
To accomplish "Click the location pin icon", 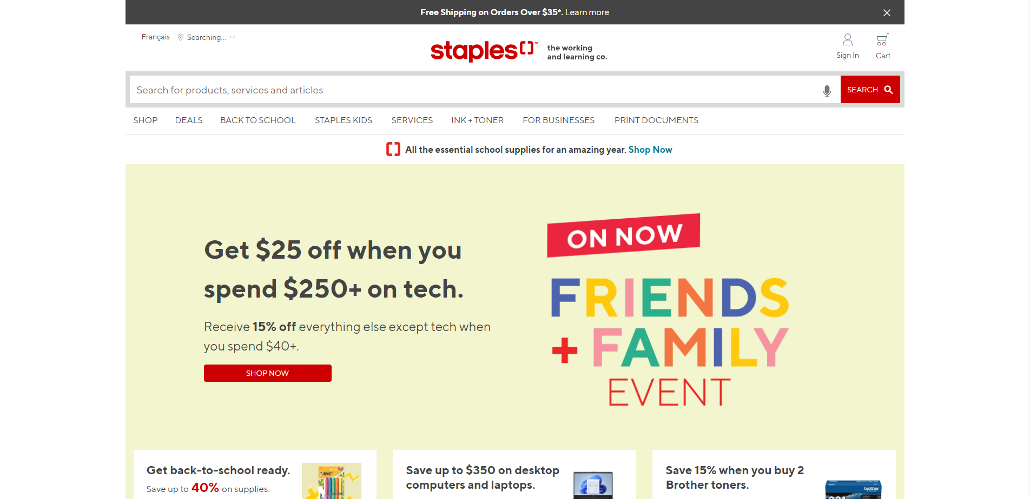I will tap(181, 37).
